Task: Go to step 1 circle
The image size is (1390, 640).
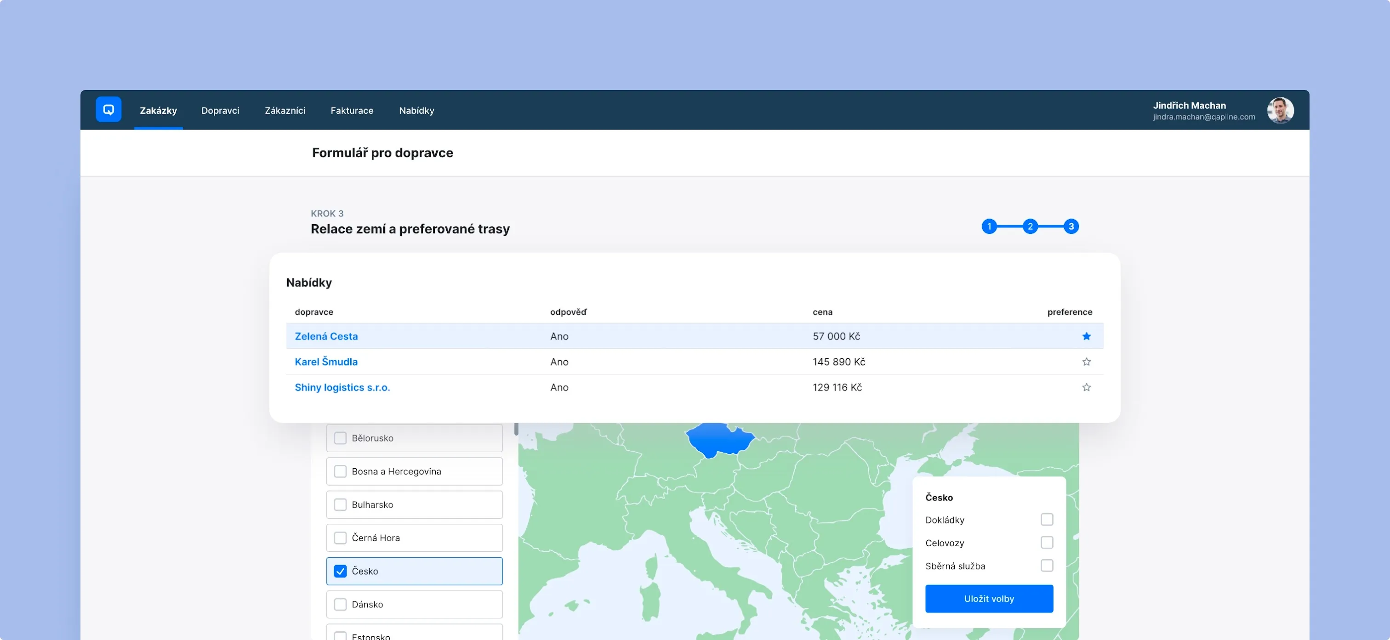Action: (x=989, y=227)
